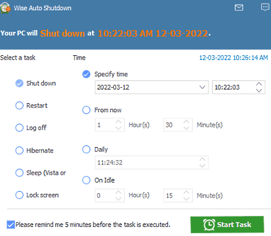Increase From now hours with up arrow
The height and width of the screenshot is (236, 271).
[119, 122]
